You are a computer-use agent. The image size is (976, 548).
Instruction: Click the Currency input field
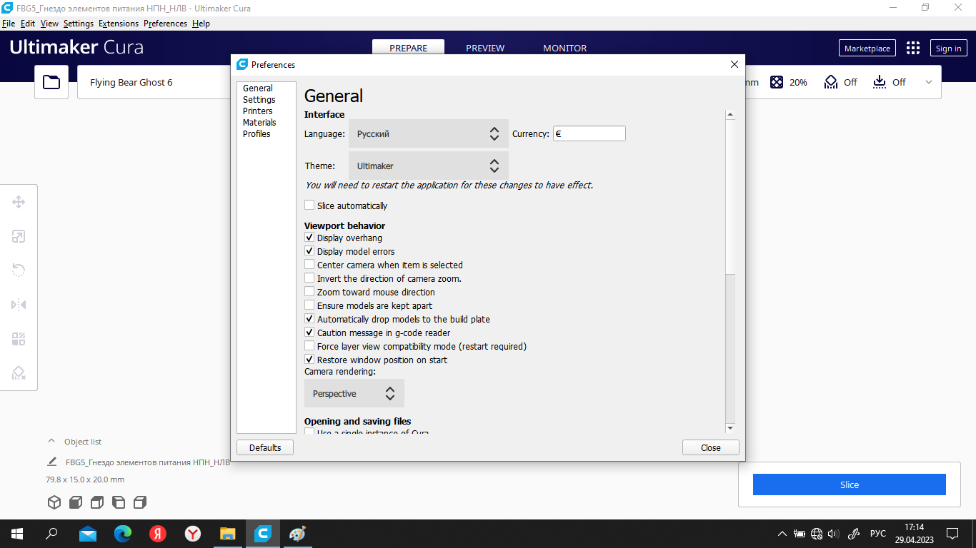589,133
